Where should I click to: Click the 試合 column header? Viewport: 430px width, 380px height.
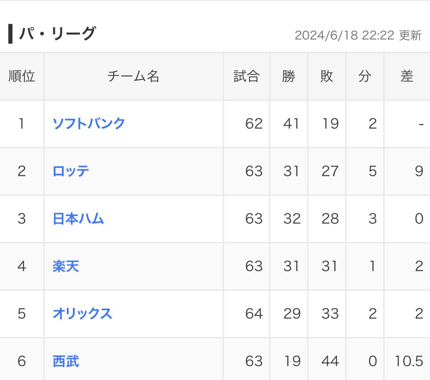point(246,76)
